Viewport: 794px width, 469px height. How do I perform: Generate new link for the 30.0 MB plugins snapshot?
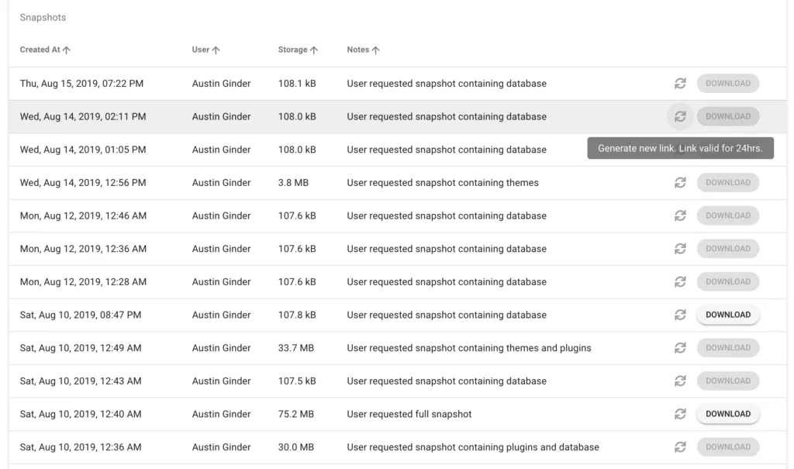tap(680, 447)
